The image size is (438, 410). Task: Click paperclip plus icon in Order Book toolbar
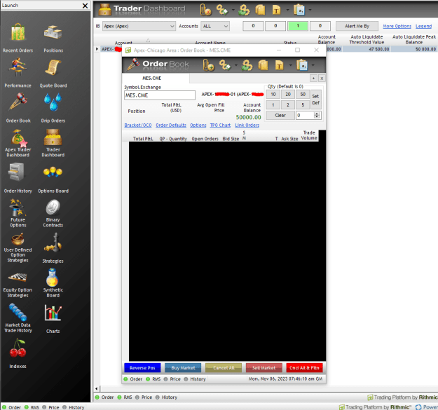(208, 65)
